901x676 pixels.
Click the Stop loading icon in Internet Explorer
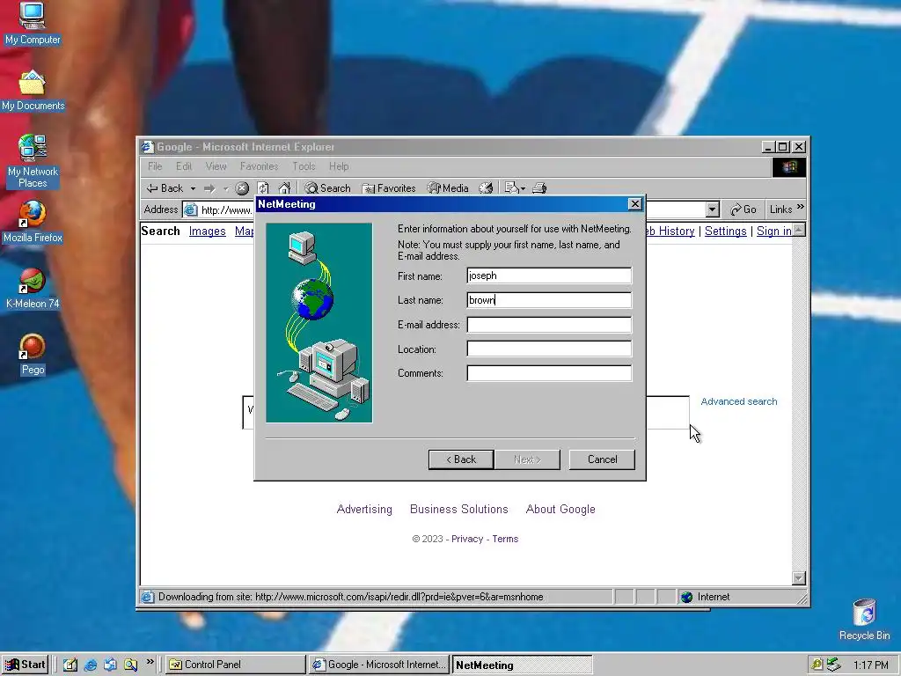point(242,188)
